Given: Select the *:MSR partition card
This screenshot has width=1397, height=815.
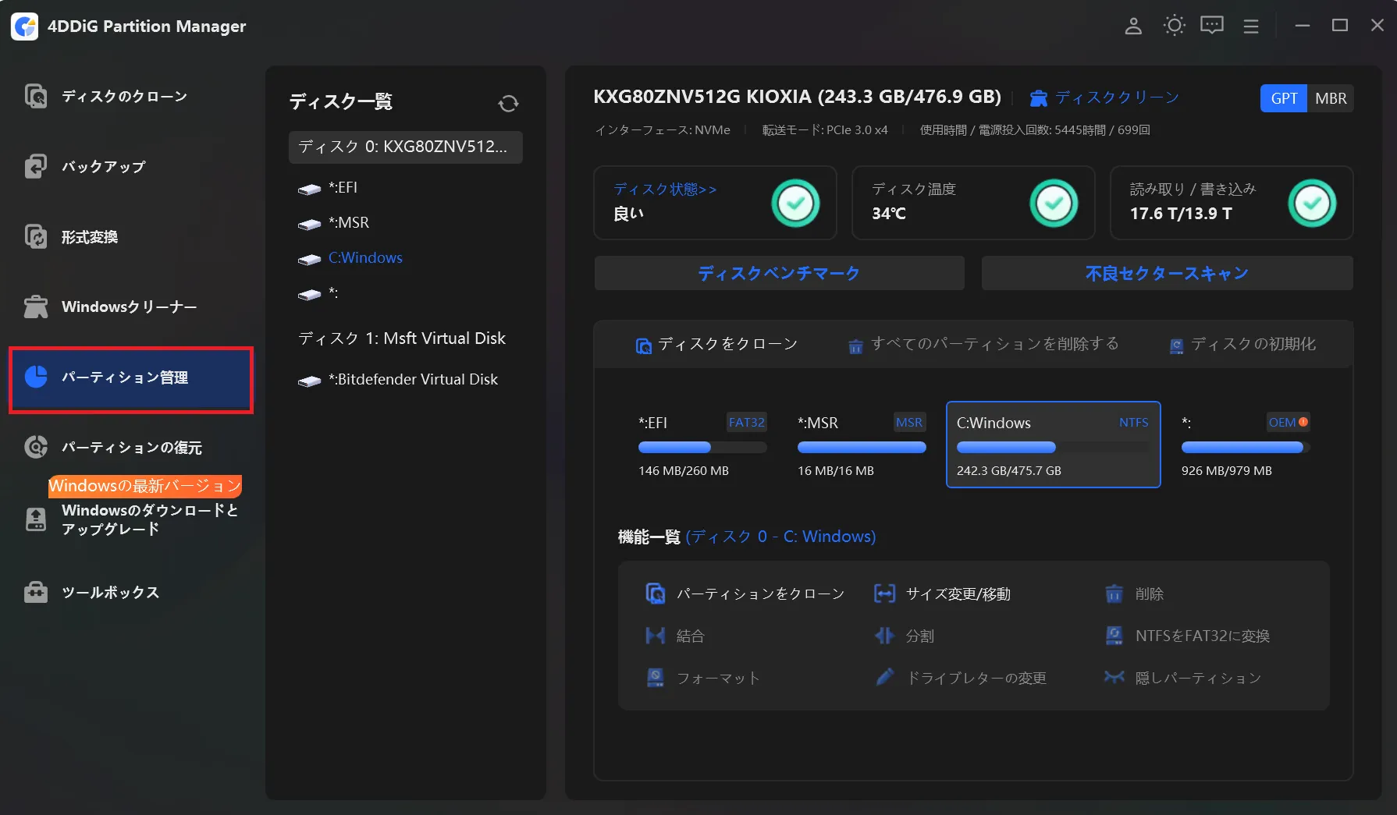Looking at the screenshot, I should [x=862, y=445].
